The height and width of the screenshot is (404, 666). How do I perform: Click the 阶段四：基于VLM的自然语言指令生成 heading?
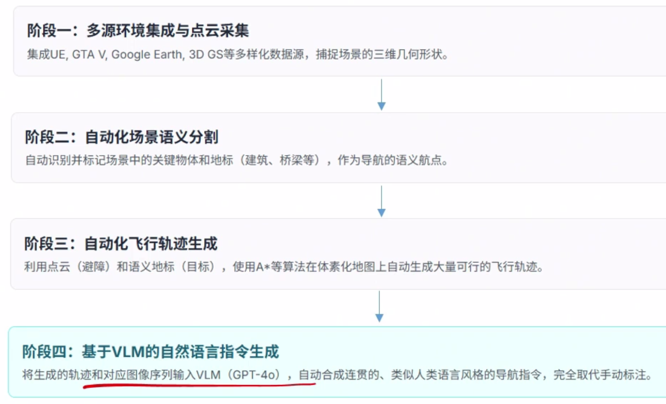click(x=150, y=352)
